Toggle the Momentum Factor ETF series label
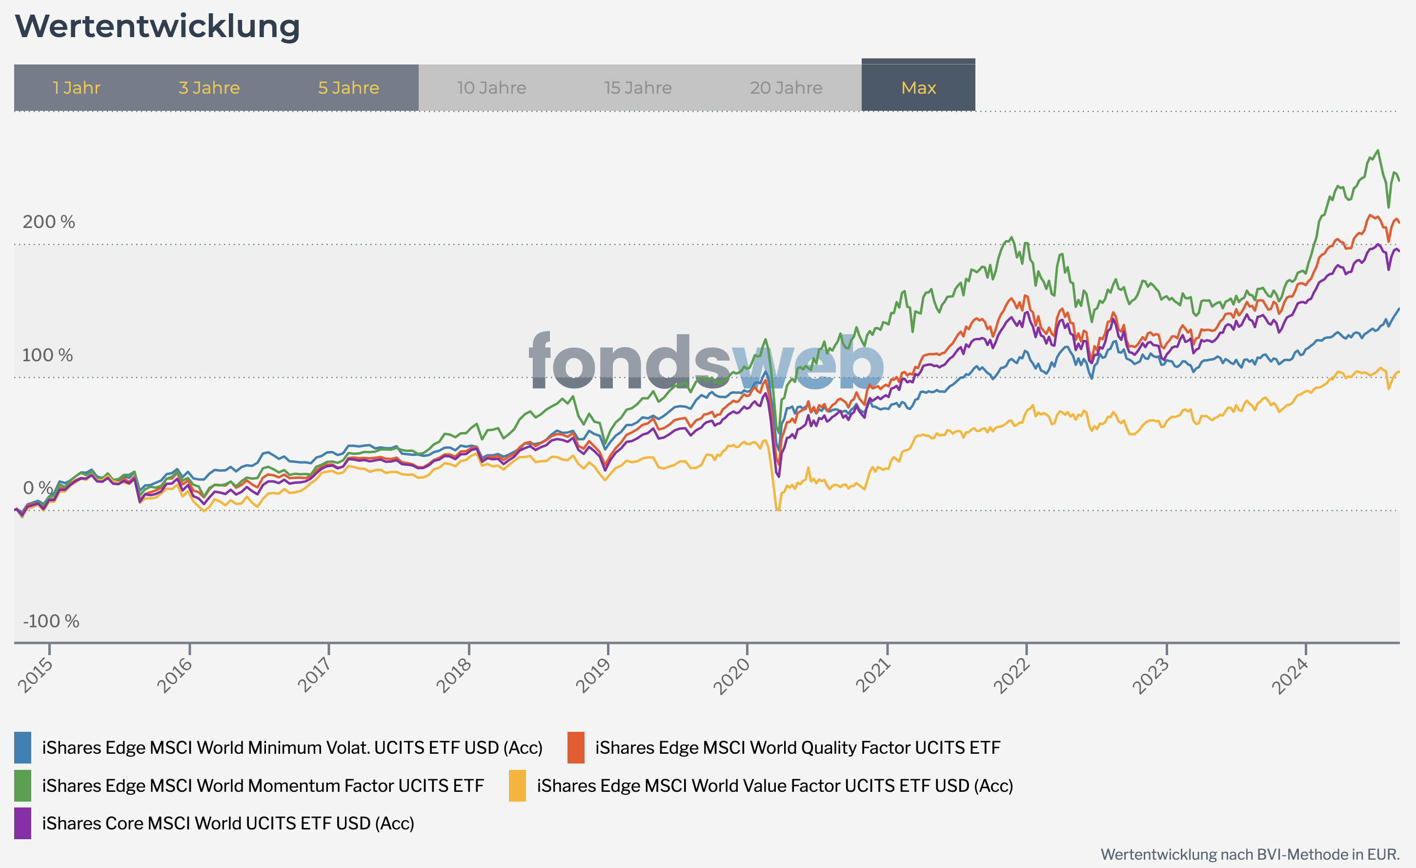The width and height of the screenshot is (1416, 868). tap(263, 785)
